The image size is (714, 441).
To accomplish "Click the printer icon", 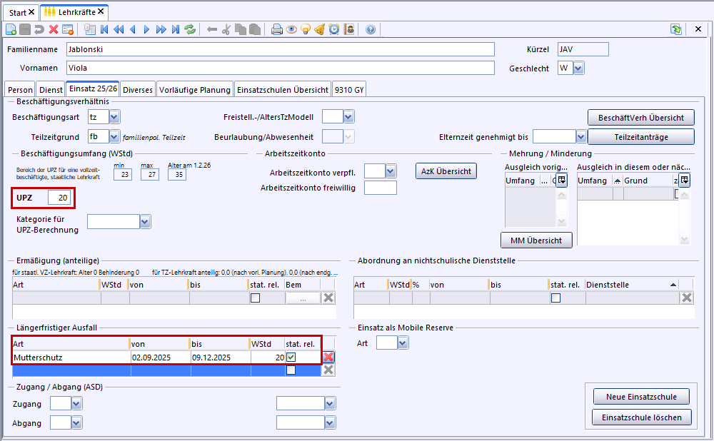I will 277,29.
